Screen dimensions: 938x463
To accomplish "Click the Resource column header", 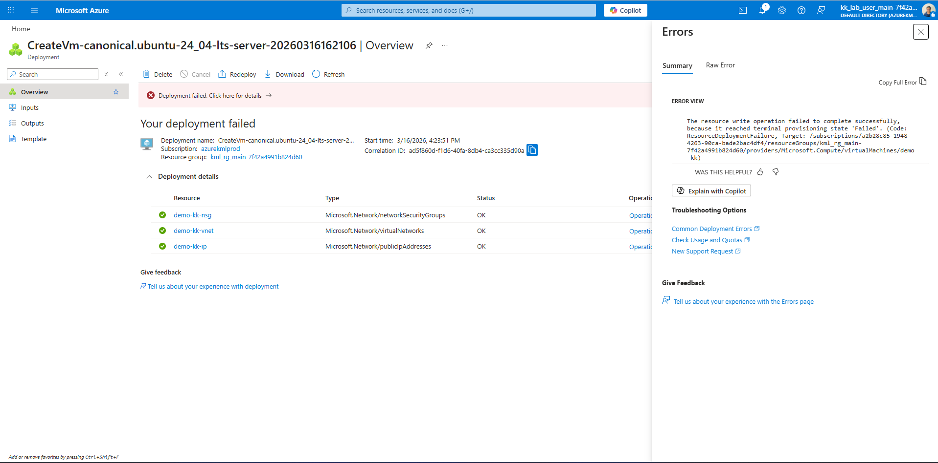I will [x=187, y=198].
